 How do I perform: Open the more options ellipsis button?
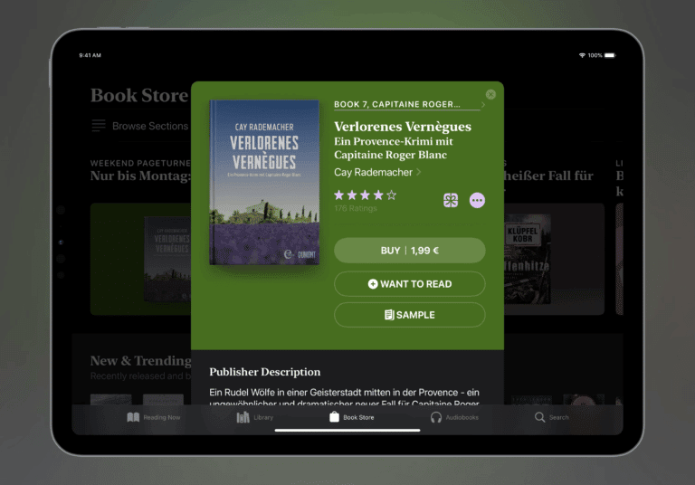(477, 200)
